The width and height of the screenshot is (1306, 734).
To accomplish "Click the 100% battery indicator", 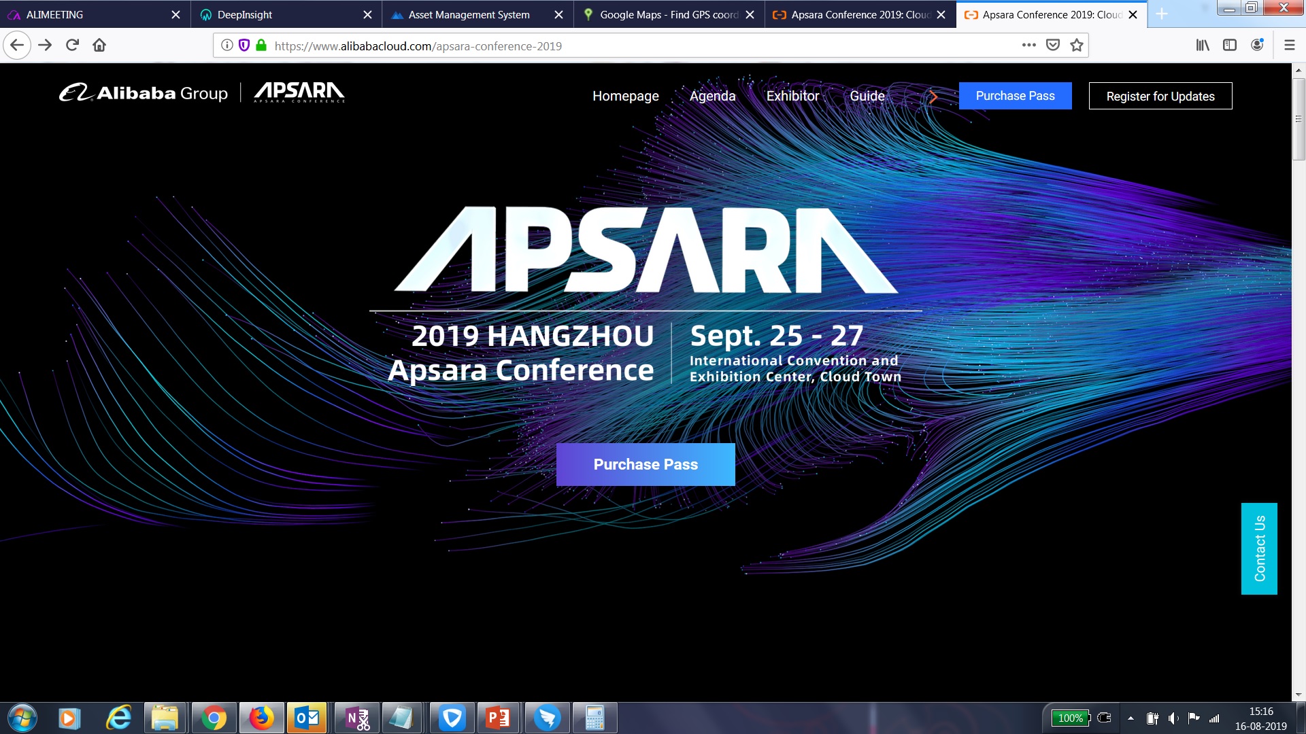I will click(x=1071, y=718).
